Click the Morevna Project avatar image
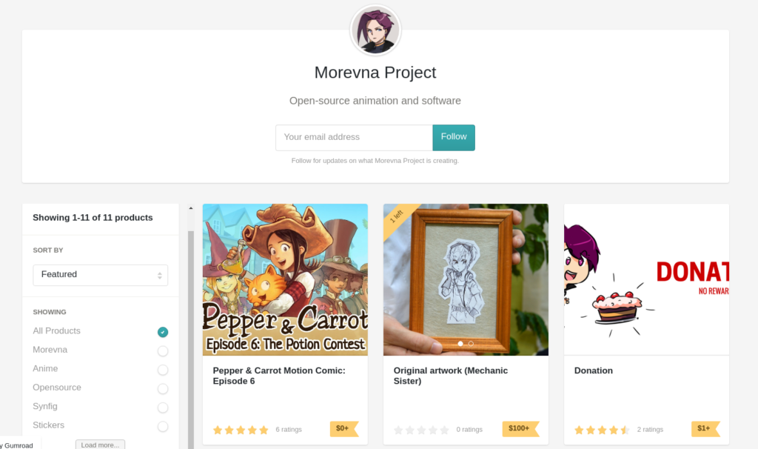758x449 pixels. tap(375, 30)
